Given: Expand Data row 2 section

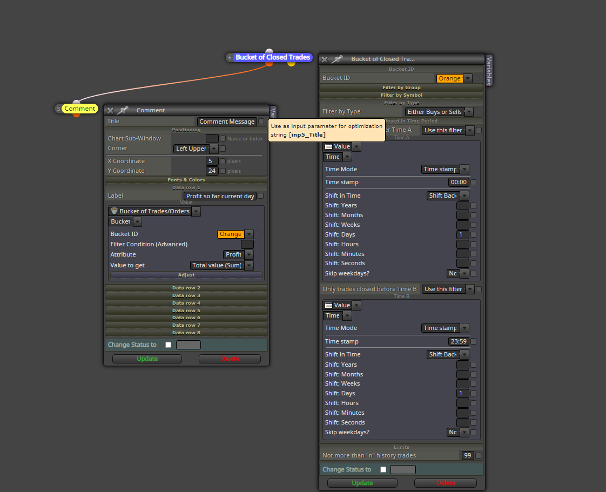Looking at the screenshot, I should click(186, 288).
